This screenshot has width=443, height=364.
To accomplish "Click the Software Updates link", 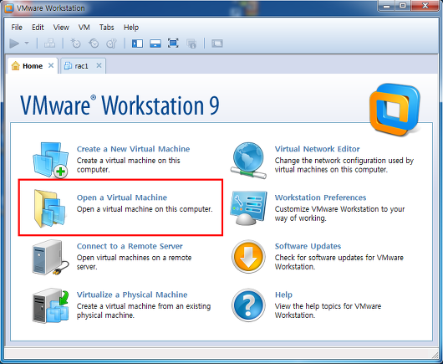I will tap(308, 246).
